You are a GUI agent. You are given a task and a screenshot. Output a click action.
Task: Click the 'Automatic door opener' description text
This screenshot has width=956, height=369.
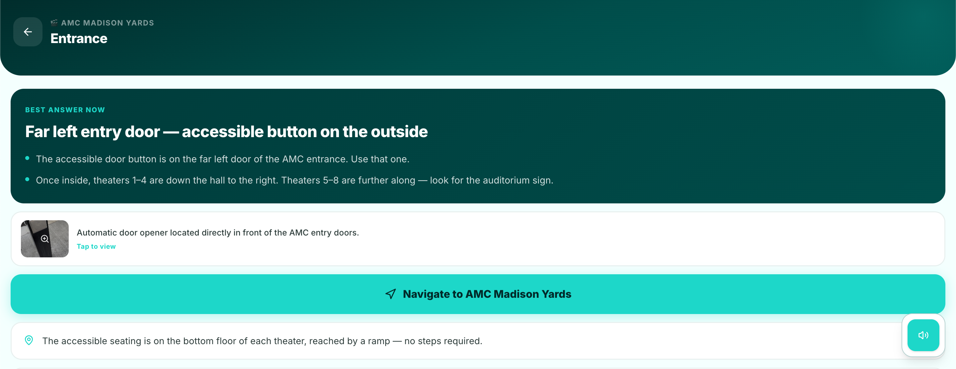pyautogui.click(x=218, y=233)
